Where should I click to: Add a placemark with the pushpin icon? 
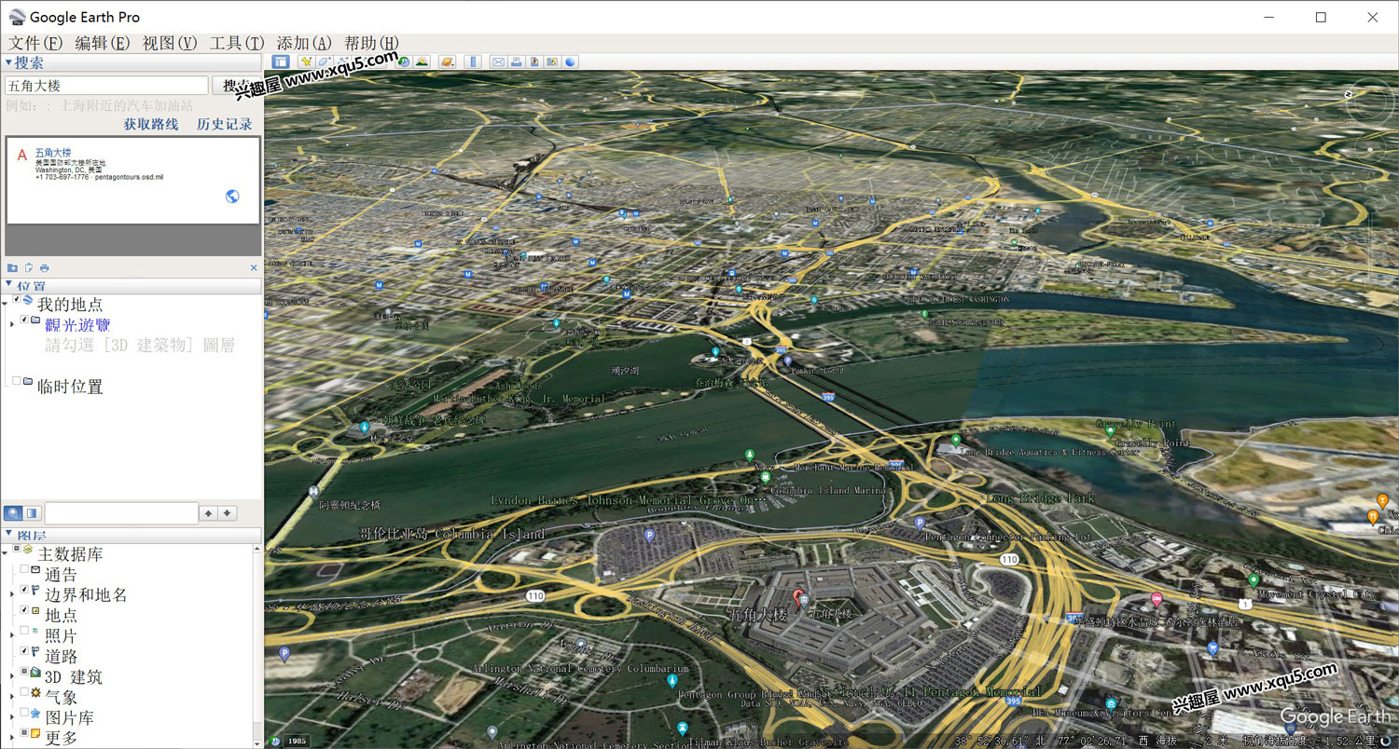(306, 61)
